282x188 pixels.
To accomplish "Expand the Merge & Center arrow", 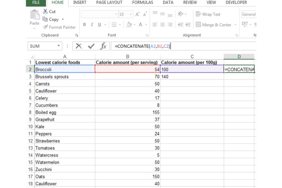I will click(x=235, y=25).
